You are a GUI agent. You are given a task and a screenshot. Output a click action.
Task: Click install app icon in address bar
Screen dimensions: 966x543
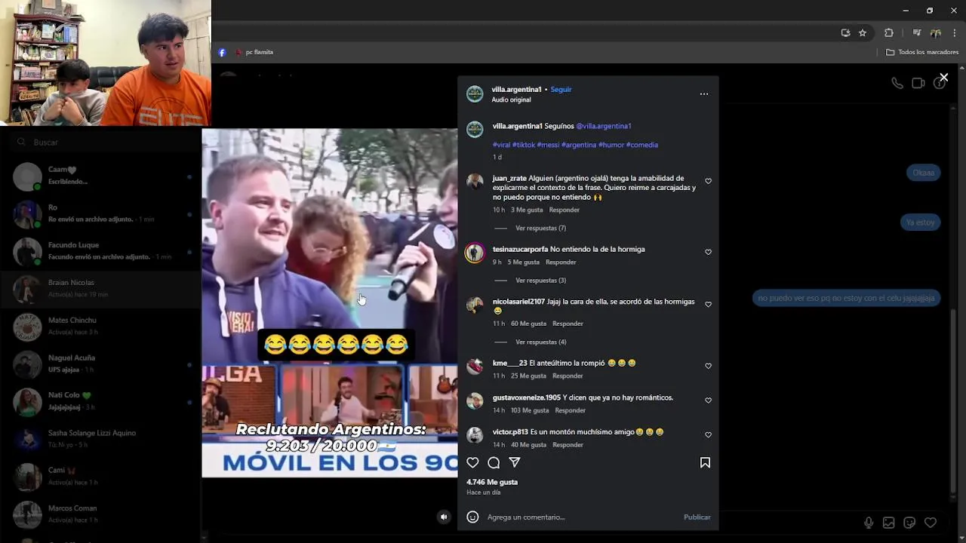[x=845, y=32]
